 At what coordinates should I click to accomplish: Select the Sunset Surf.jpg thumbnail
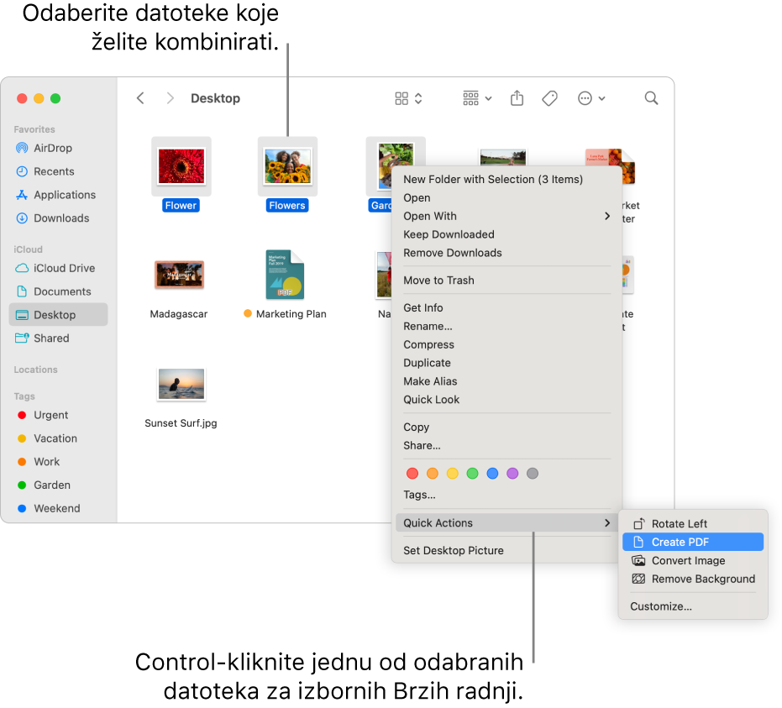click(181, 384)
